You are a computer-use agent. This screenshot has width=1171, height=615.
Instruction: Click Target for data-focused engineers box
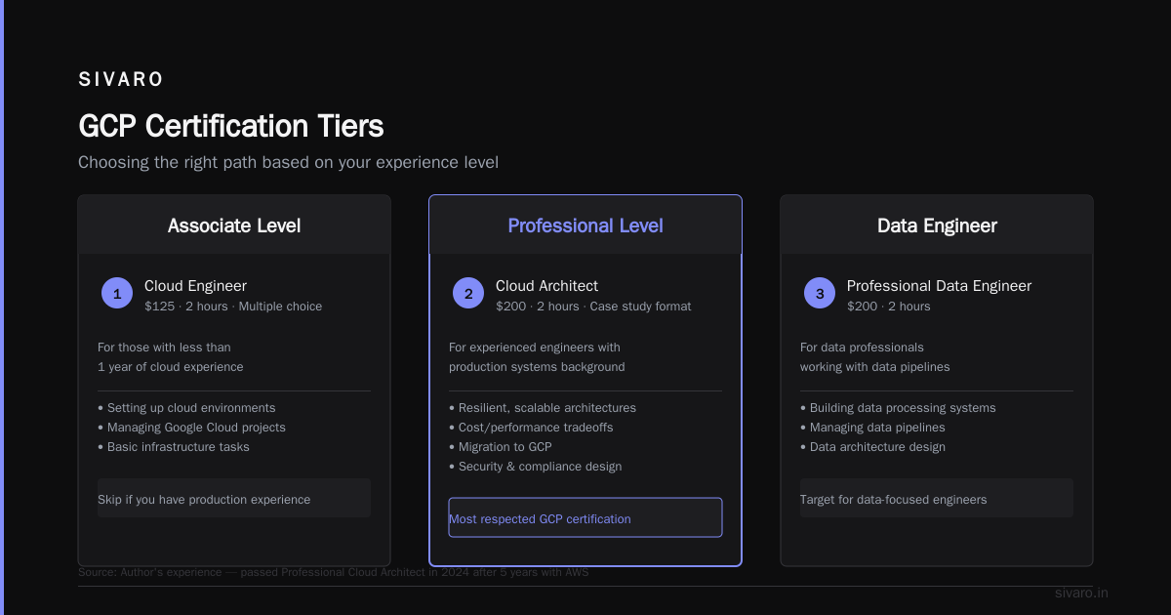click(937, 498)
